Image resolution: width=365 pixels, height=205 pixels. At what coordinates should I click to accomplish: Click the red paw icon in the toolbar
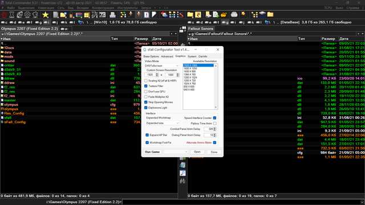coord(4,15)
